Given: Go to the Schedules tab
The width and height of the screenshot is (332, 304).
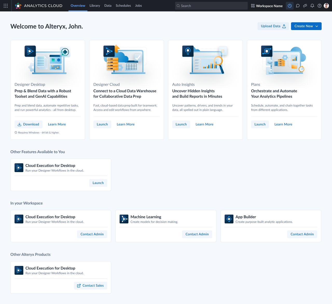Looking at the screenshot, I should (123, 6).
